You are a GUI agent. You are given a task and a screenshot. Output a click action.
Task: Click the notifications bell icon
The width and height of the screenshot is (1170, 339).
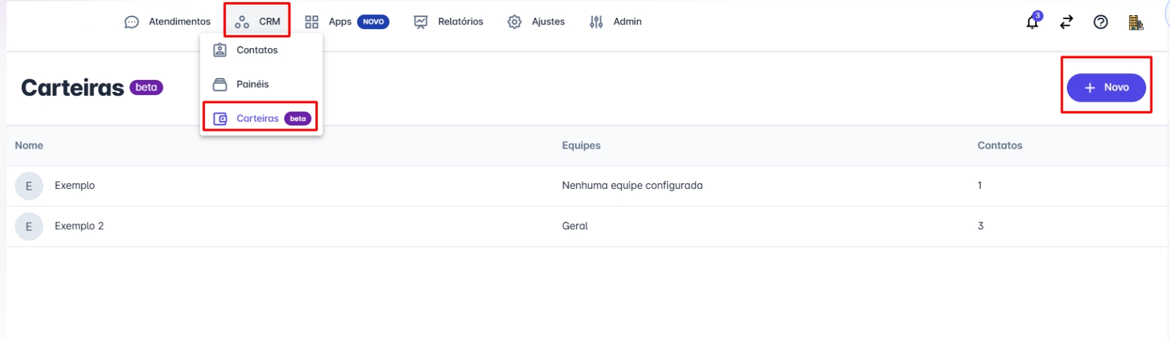[1032, 22]
